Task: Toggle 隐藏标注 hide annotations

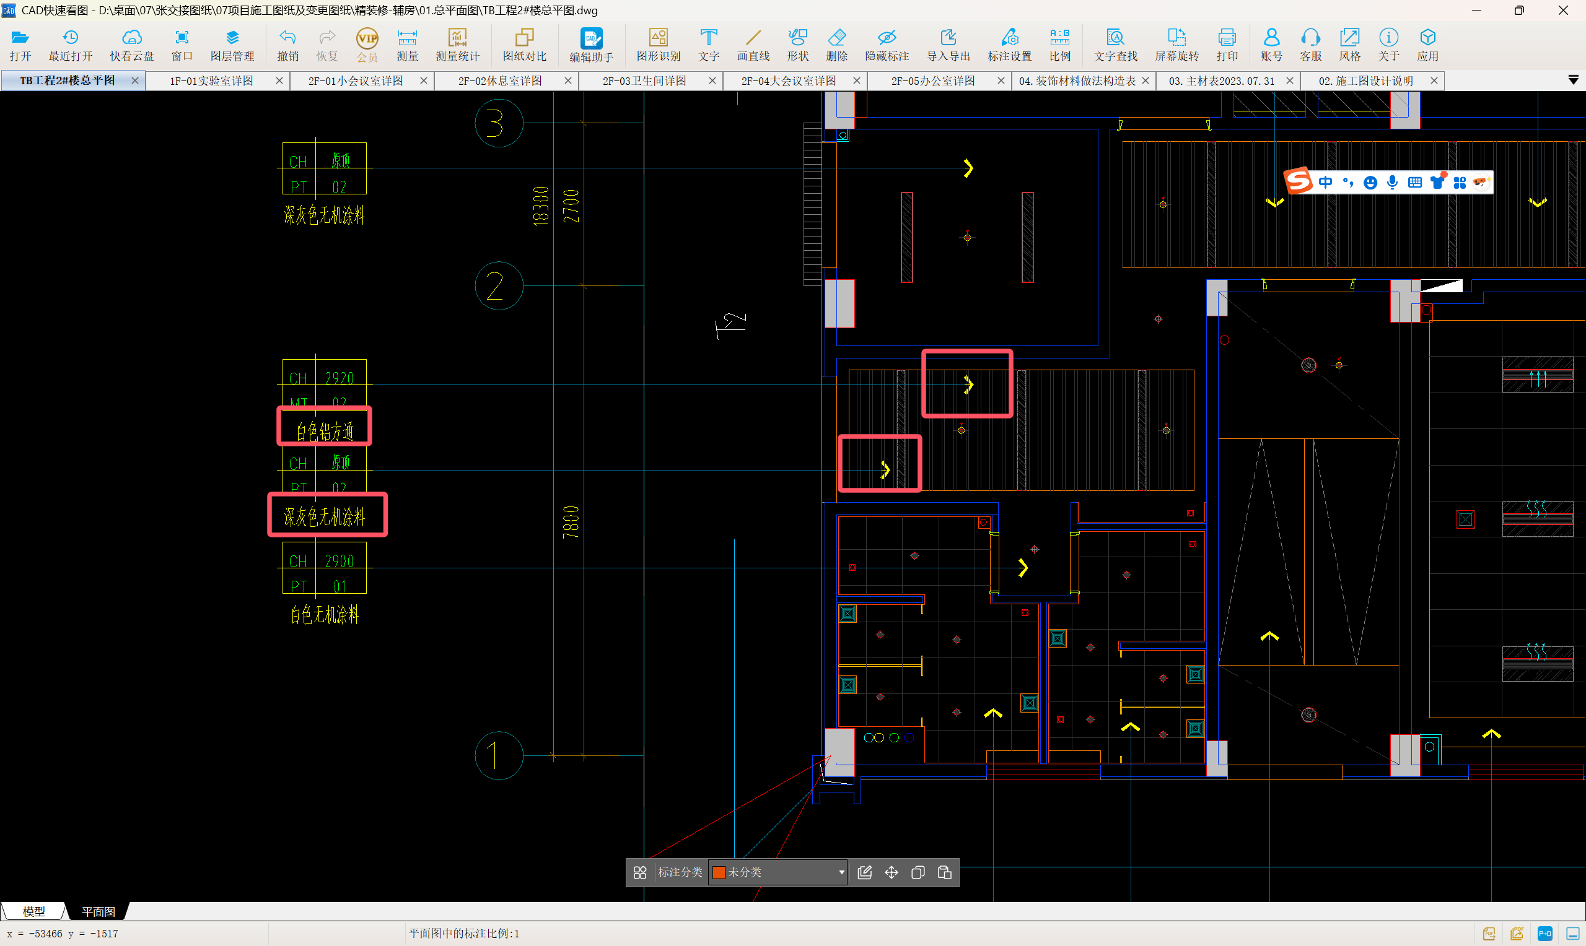Action: click(x=887, y=45)
